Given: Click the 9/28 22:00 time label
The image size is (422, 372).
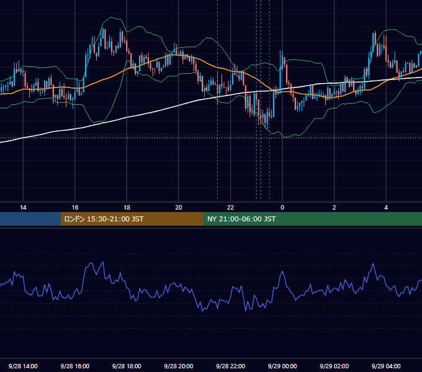Looking at the screenshot, I should pos(230,366).
